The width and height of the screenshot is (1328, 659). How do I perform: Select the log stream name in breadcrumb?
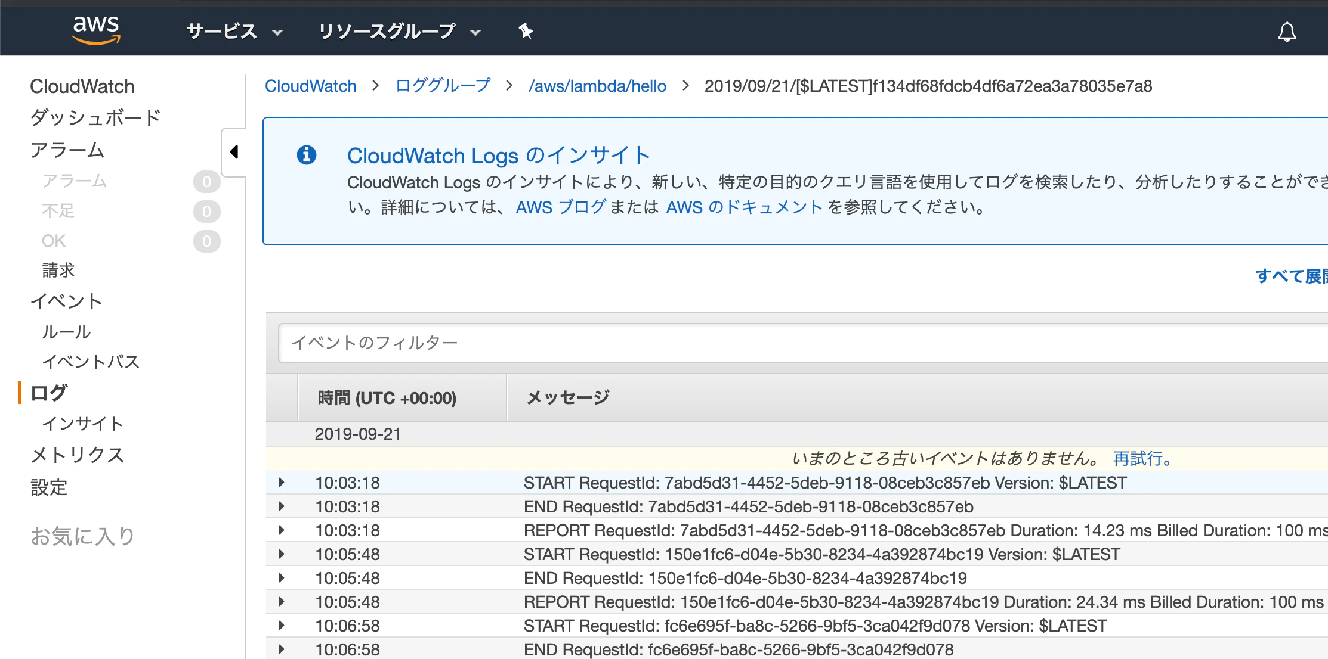click(x=928, y=86)
